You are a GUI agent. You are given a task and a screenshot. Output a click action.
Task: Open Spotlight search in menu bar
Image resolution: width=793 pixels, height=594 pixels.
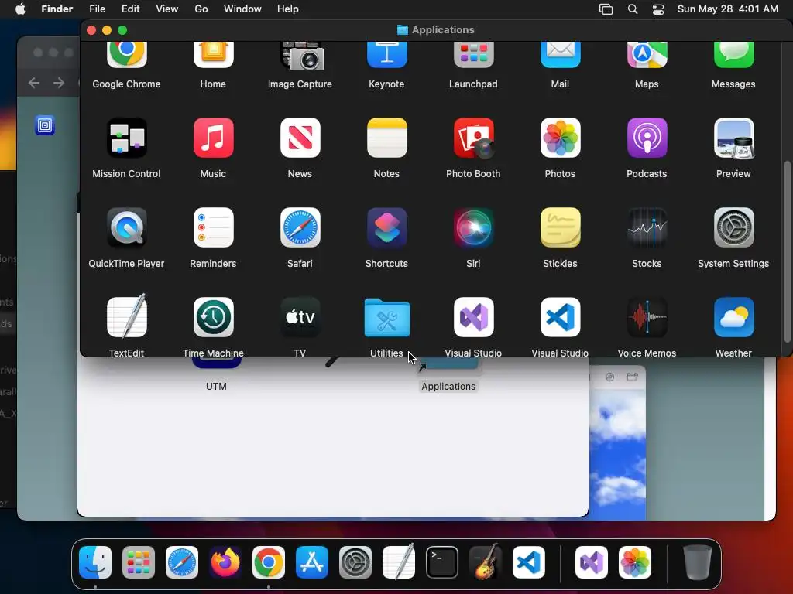coord(633,9)
